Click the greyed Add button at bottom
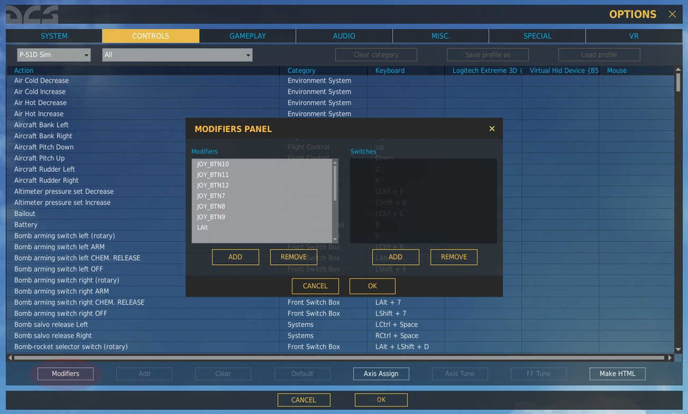Screen dimensions: 688x414 point(144,373)
